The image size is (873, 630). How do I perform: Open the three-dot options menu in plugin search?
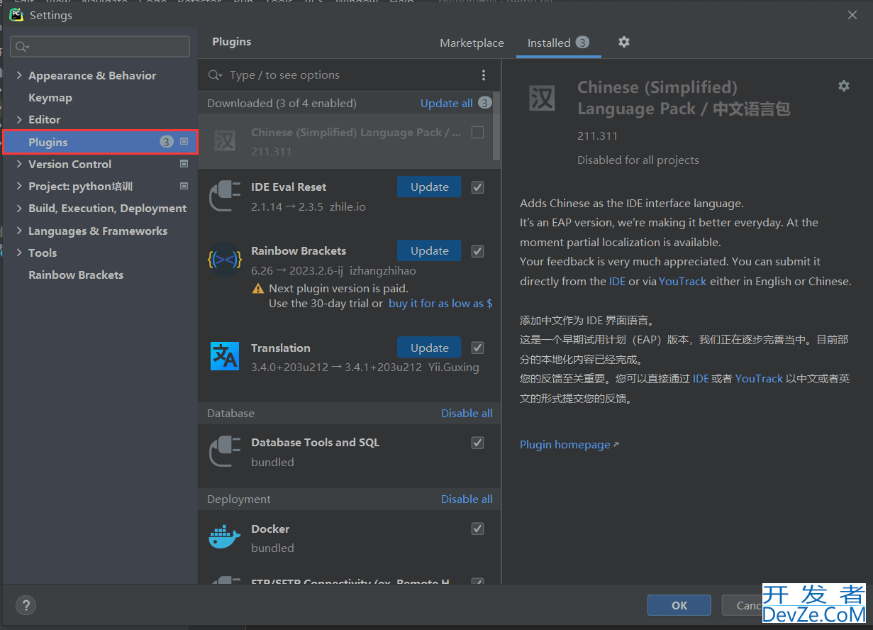click(484, 75)
